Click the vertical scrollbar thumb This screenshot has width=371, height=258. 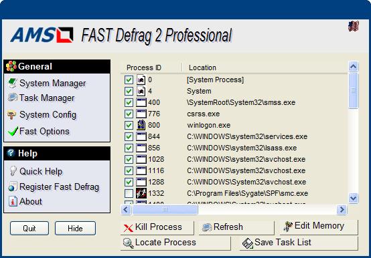354,91
